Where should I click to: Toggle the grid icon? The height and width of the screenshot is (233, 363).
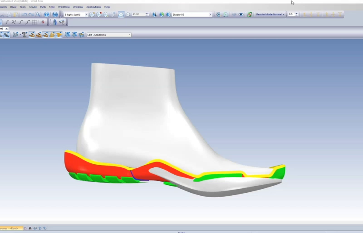pyautogui.click(x=35, y=22)
